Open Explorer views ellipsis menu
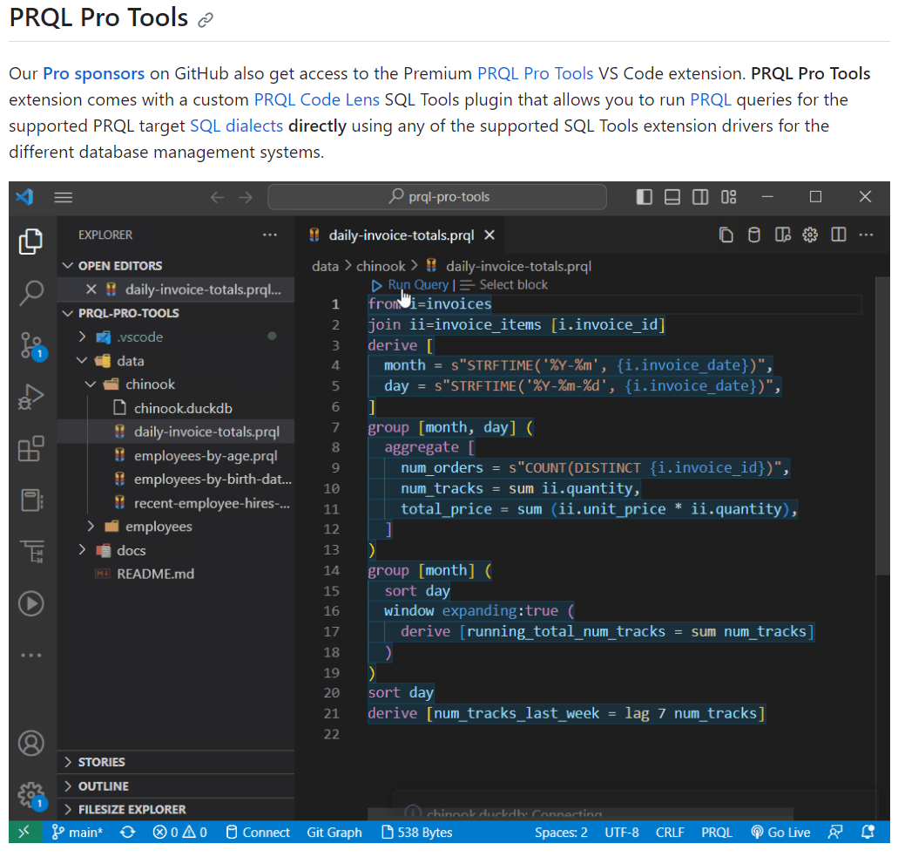This screenshot has height=864, width=898. pos(270,235)
